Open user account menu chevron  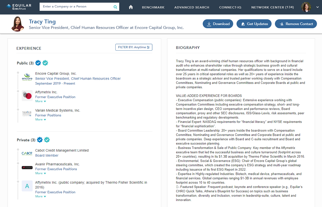(317, 7)
